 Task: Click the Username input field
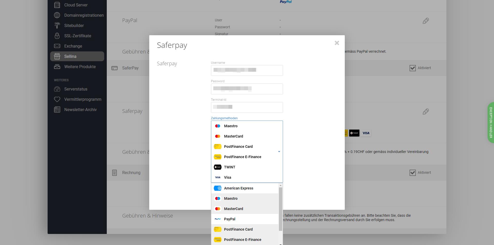pos(247,70)
